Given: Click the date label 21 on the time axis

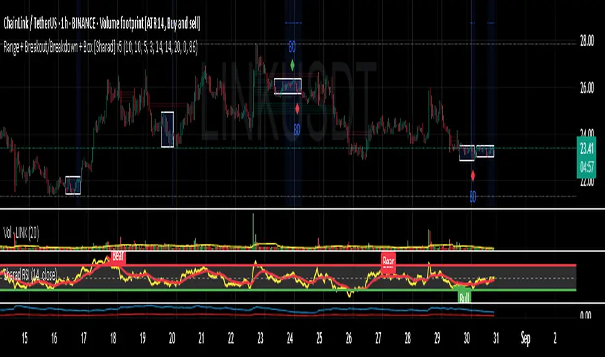Looking at the screenshot, I should (201, 338).
